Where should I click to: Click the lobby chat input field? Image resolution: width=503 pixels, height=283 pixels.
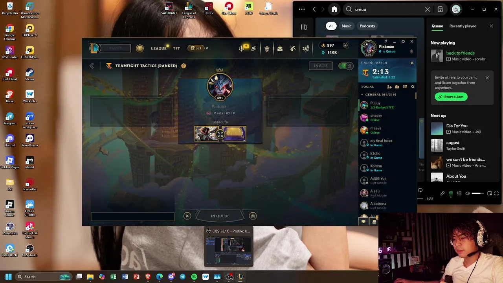(132, 217)
